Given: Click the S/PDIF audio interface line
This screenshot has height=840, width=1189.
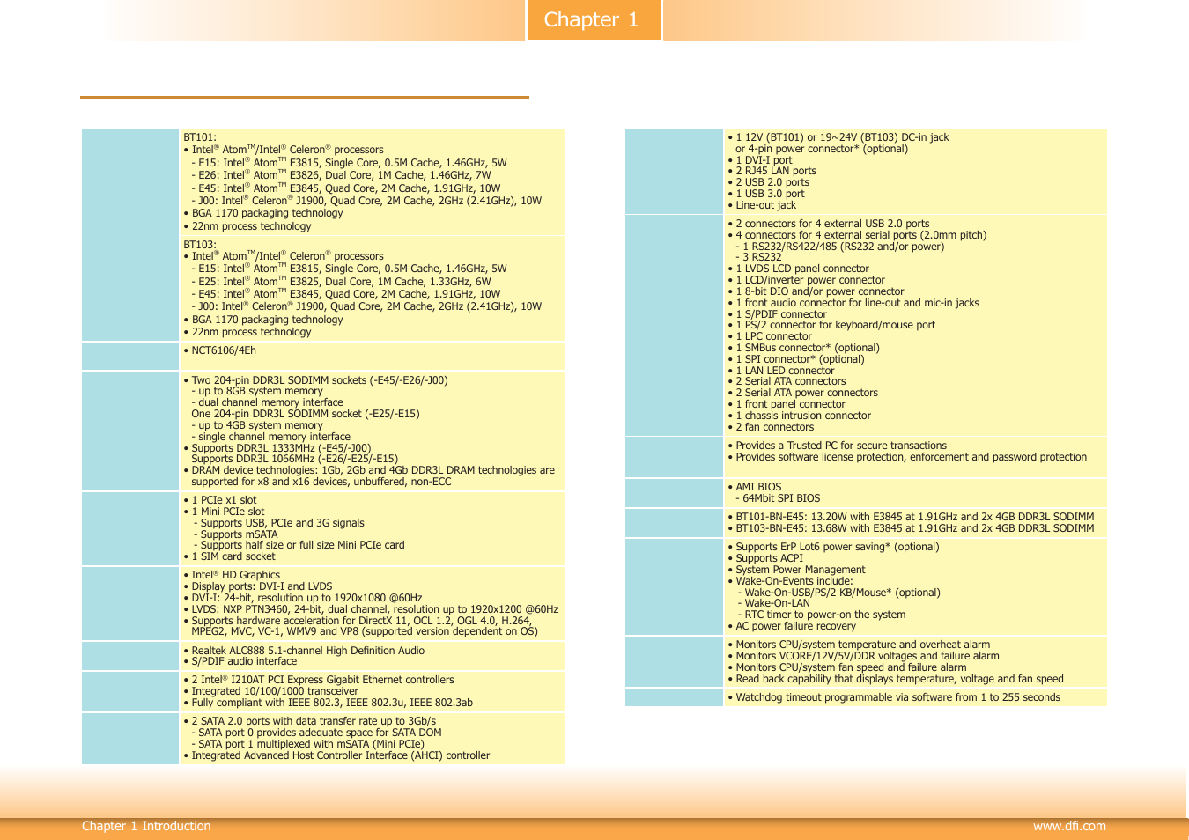Looking at the screenshot, I should coord(240,661).
